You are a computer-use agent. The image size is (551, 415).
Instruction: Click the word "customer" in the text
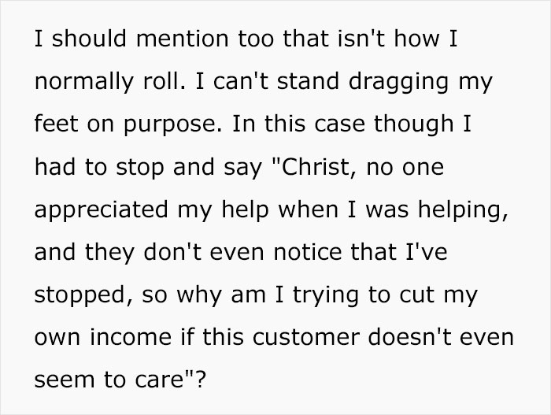coord(305,337)
